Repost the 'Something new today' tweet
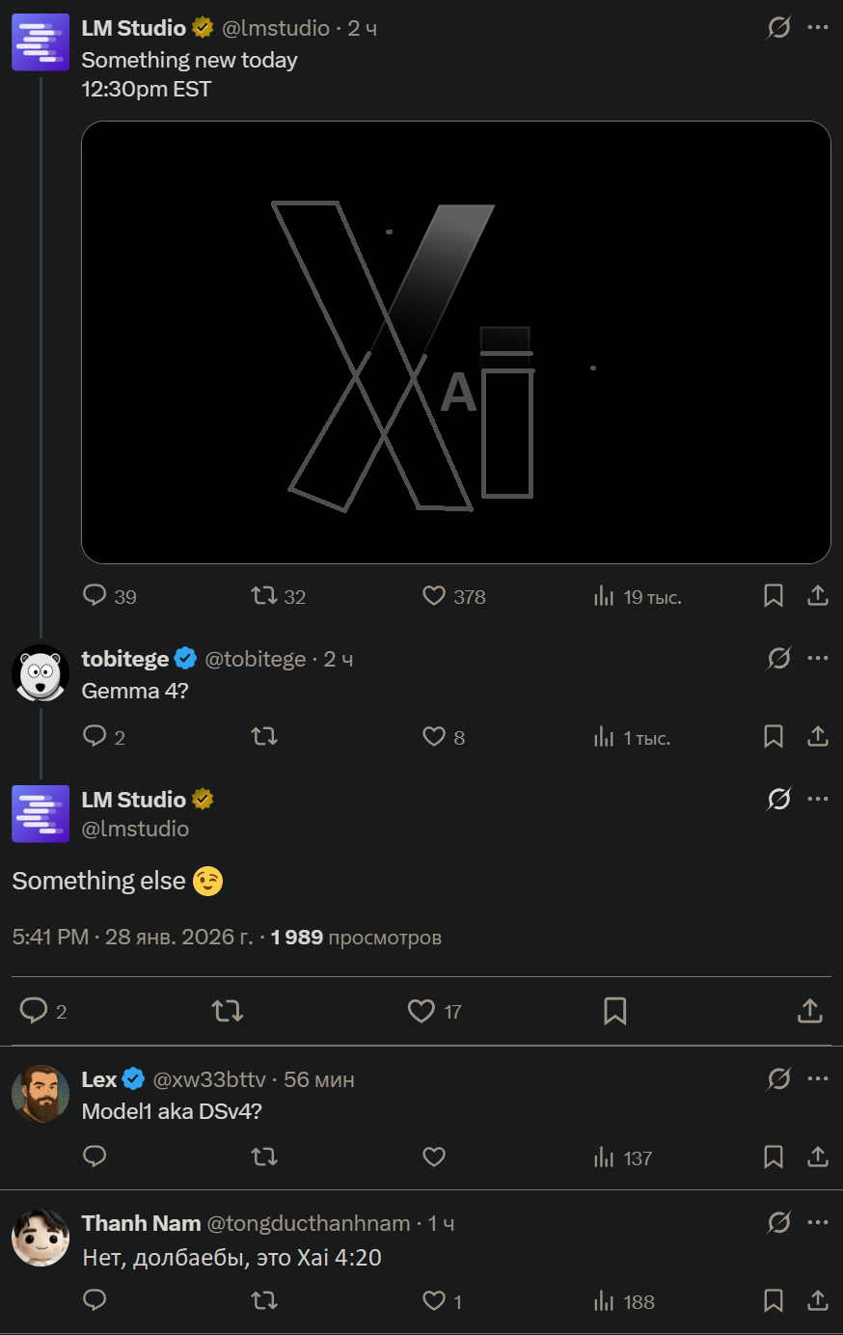 click(264, 596)
